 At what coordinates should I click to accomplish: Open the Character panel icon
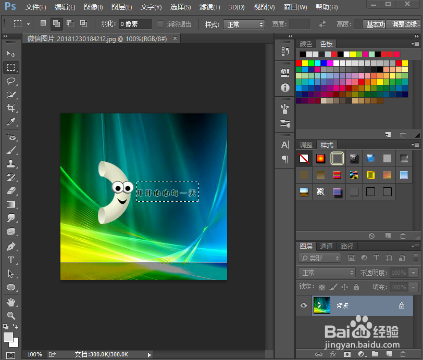(x=285, y=145)
